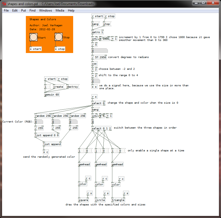Click the '0' message above second gemhead
The image size is (221, 218).
(x=106, y=151)
